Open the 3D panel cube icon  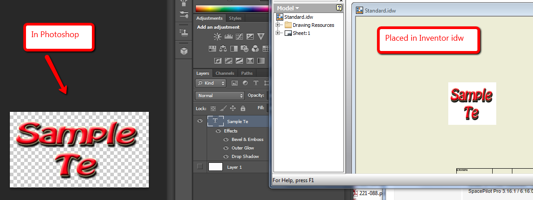pos(184,51)
